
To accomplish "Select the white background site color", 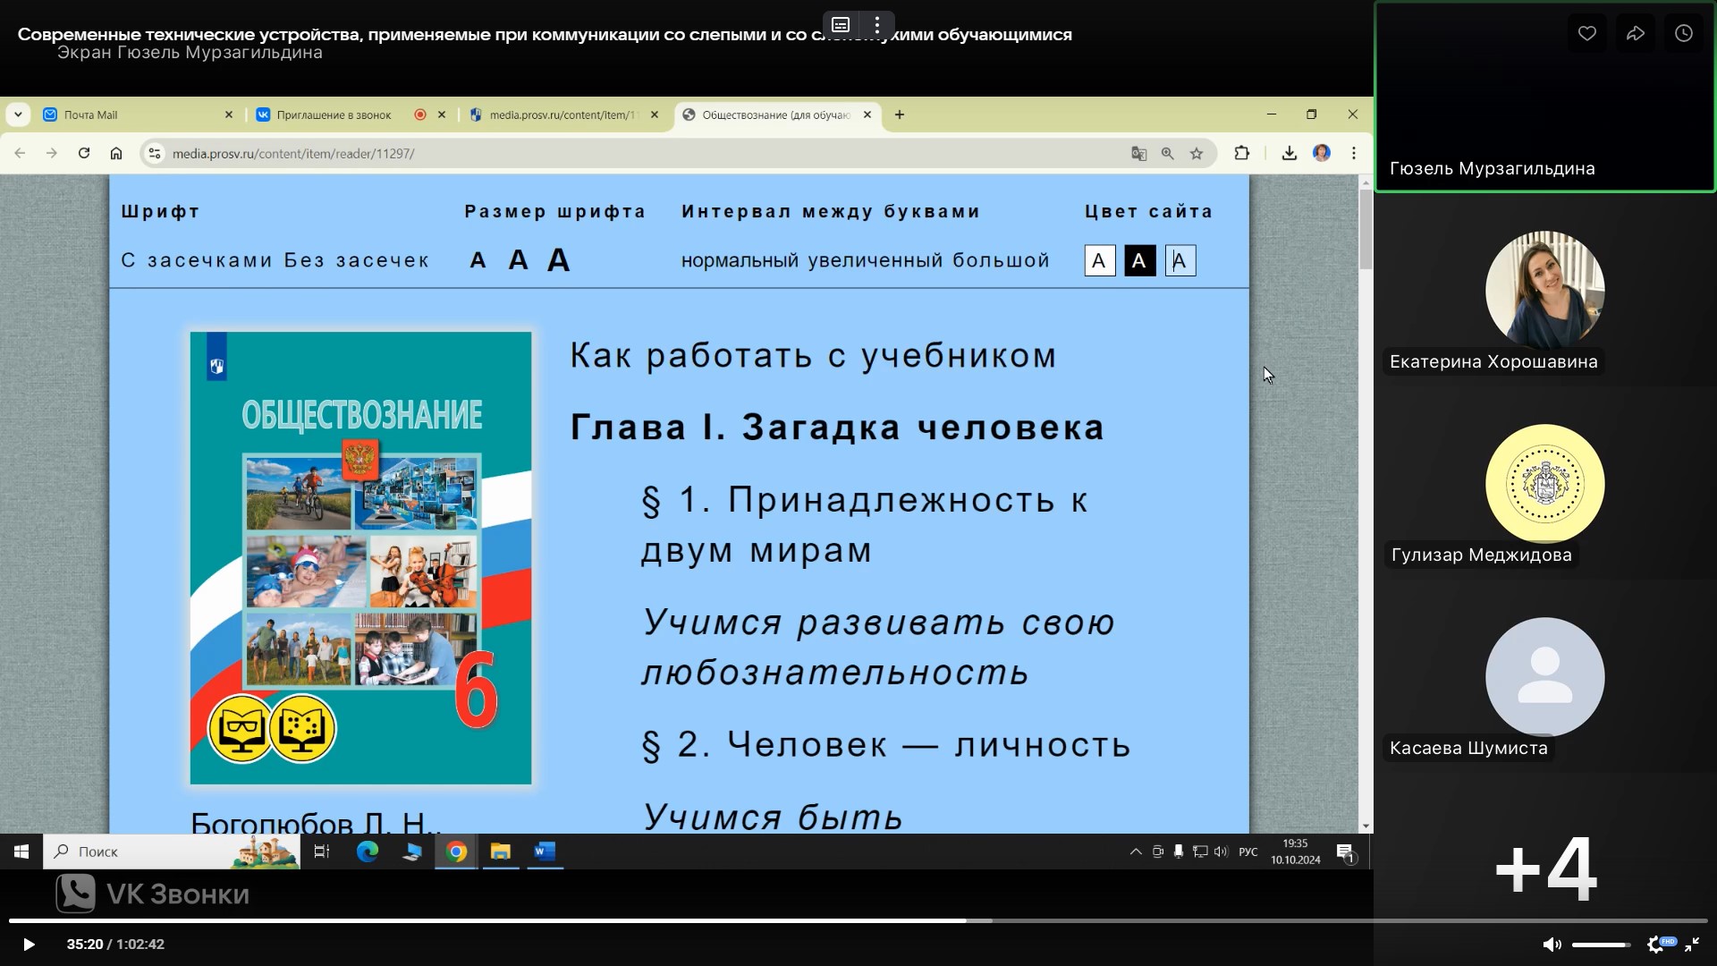I will (1099, 261).
